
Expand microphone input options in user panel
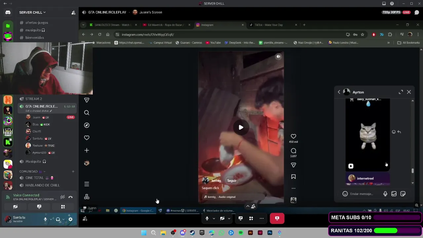click(x=51, y=219)
